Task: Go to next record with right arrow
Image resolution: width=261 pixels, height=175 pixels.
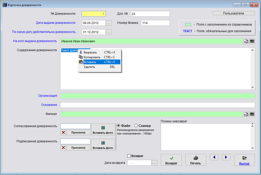Action: [226, 157]
